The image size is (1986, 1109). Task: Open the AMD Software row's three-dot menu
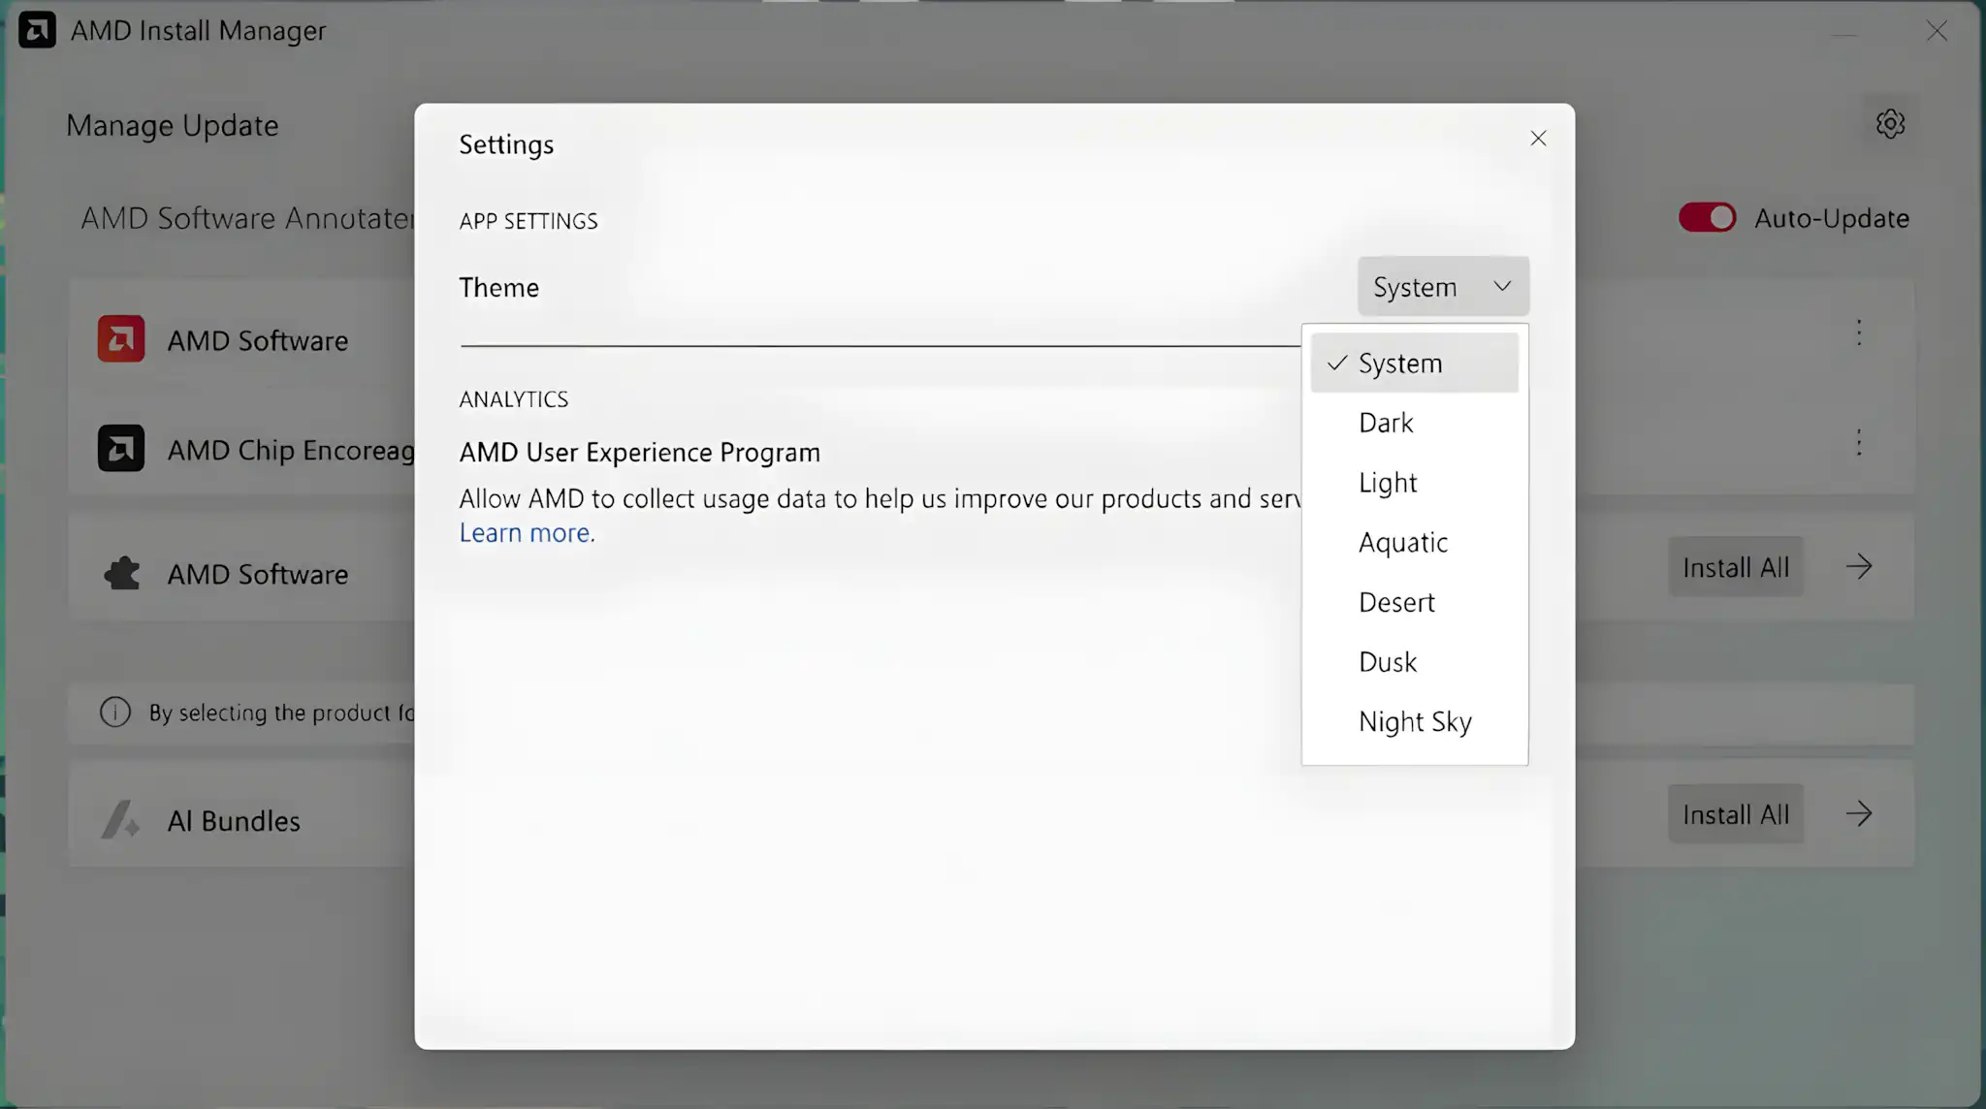tap(1859, 333)
